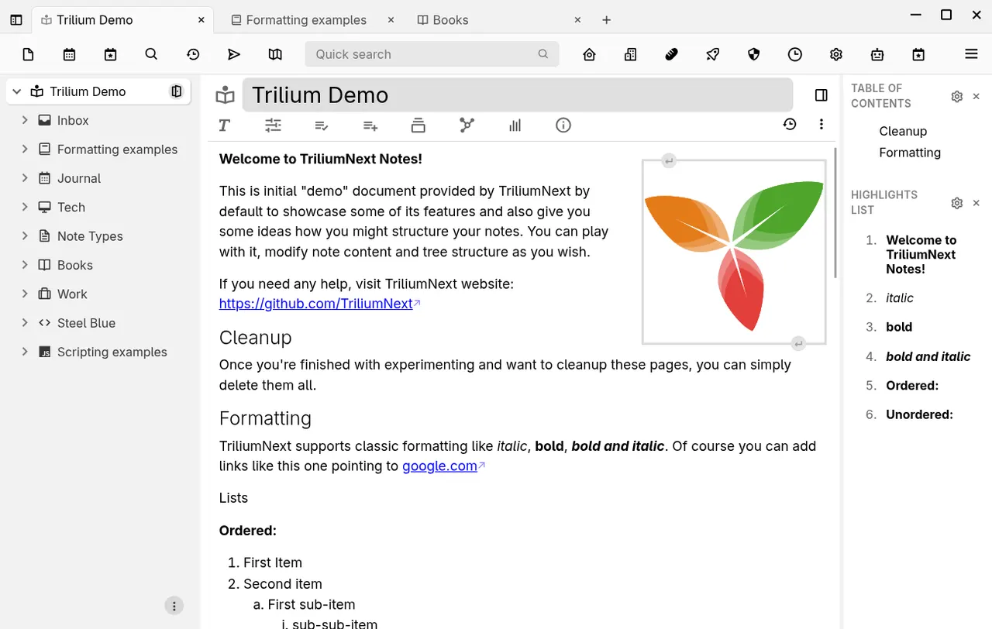Add a new tab with plus button
The width and height of the screenshot is (992, 629).
607,20
